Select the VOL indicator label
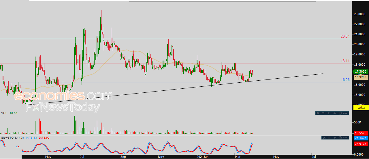This screenshot has width=369, height=159. pos(4,113)
